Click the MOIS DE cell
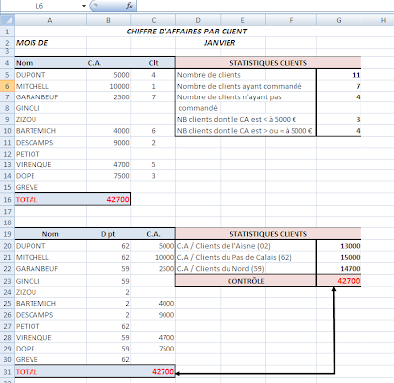The width and height of the screenshot is (394, 383). pos(33,43)
